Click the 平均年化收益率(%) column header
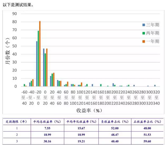165x145 pixels. click(x=81, y=122)
